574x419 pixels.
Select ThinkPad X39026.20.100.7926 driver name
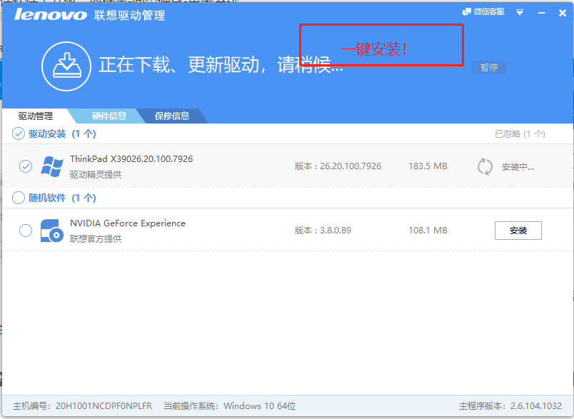tap(131, 158)
